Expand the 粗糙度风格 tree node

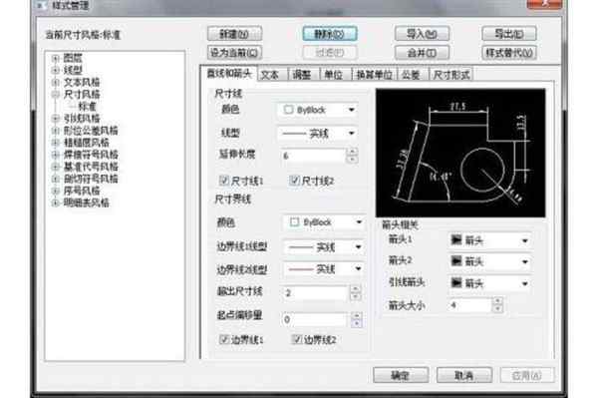pos(56,143)
